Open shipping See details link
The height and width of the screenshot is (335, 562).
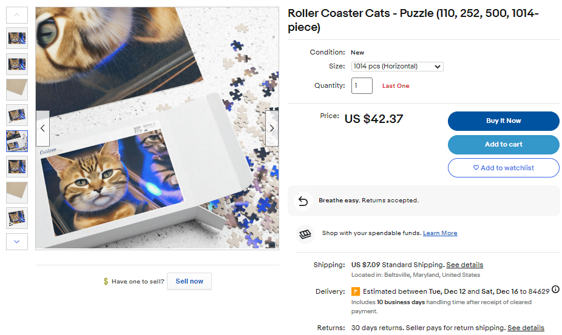tap(464, 265)
